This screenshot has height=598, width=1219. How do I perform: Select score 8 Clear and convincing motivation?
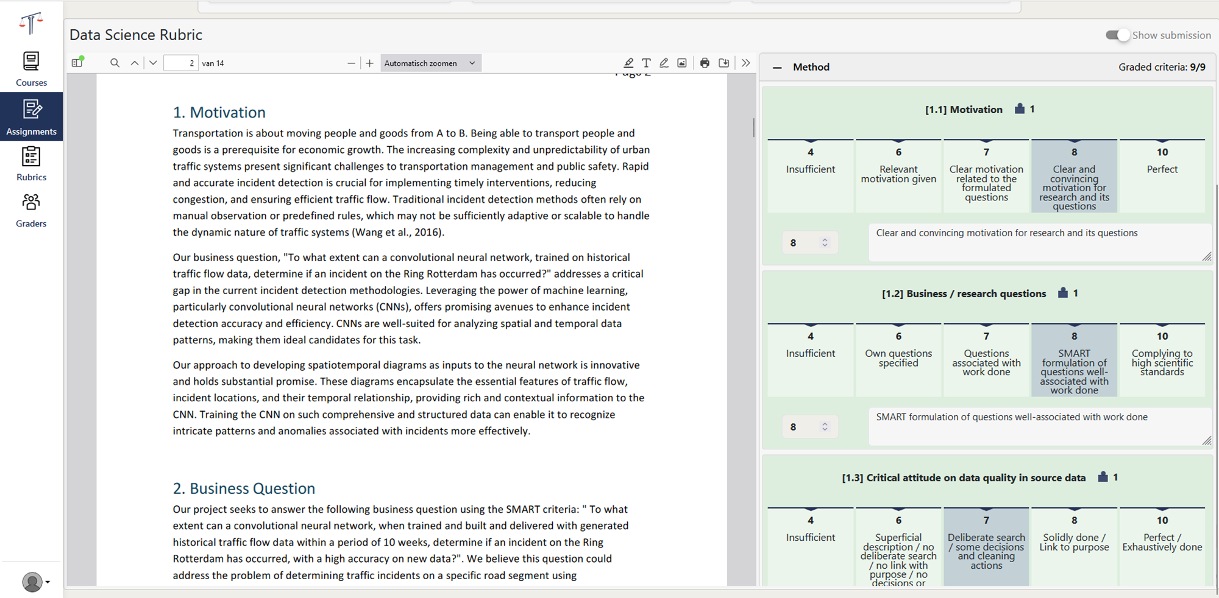click(x=1074, y=176)
